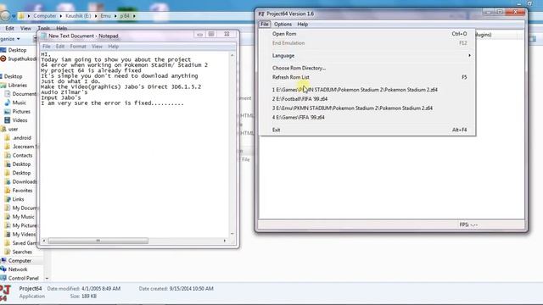This screenshot has width=543, height=305.
Task: Open Links folder icon
Action: tap(8, 199)
